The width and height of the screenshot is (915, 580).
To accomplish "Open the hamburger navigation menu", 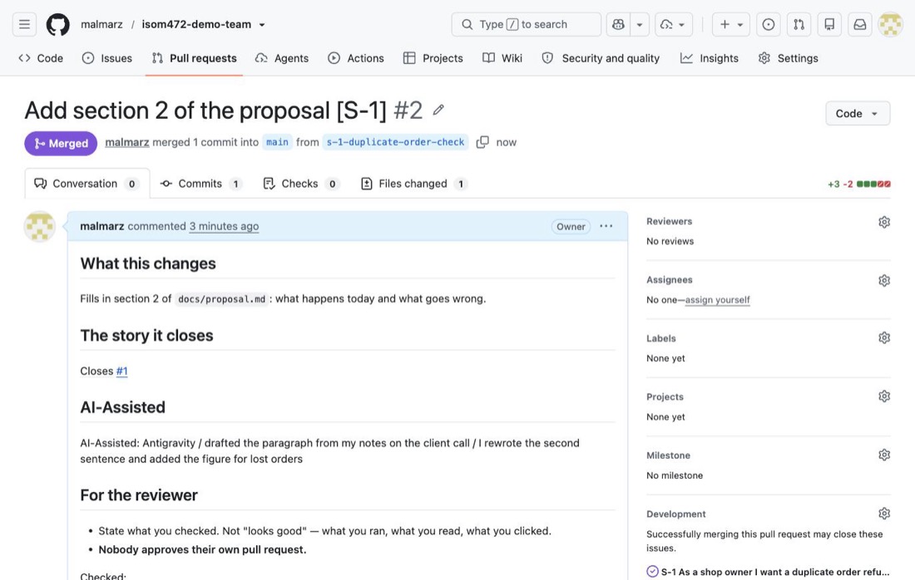I will (x=24, y=24).
